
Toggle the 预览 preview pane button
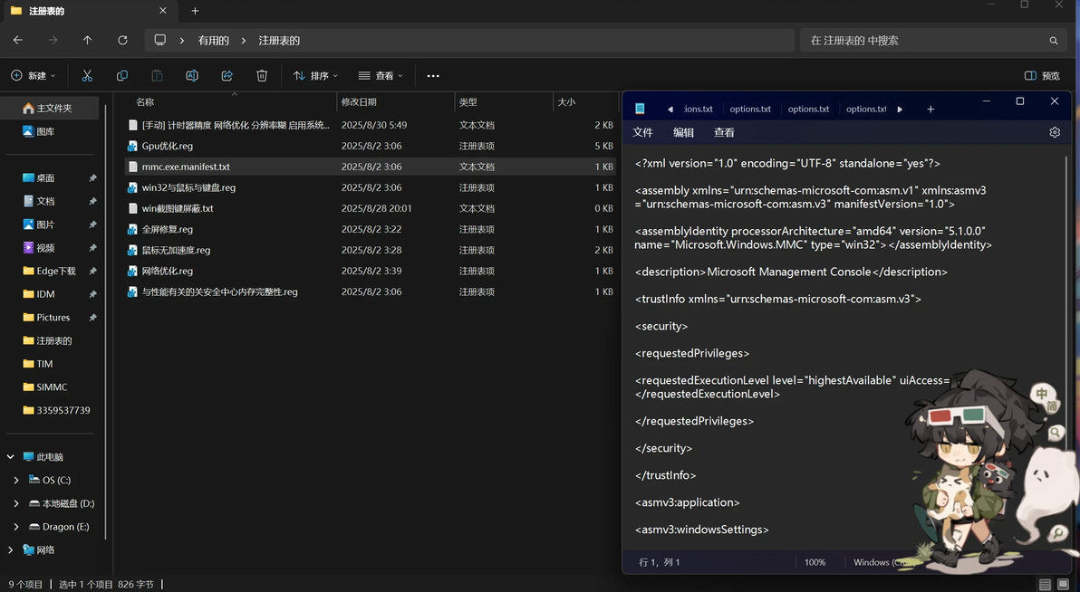coord(1042,76)
